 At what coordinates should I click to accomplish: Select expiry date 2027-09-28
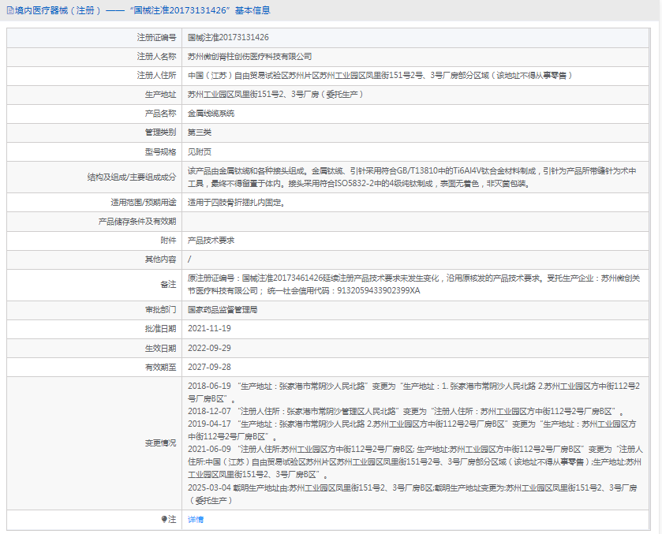point(209,368)
